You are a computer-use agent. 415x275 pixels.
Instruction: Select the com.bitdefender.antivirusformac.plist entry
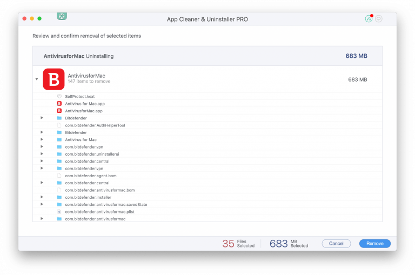(x=207, y=212)
